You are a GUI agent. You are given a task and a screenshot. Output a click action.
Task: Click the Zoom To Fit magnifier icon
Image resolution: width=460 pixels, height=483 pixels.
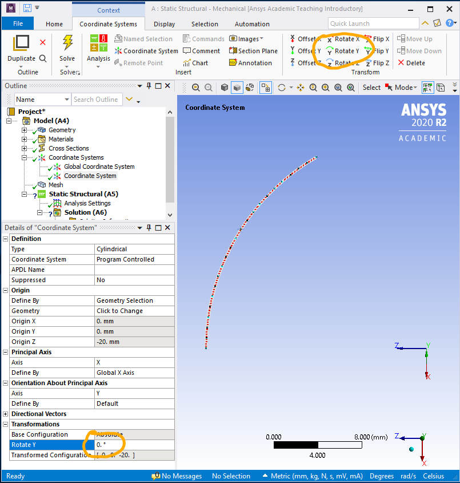(338, 88)
